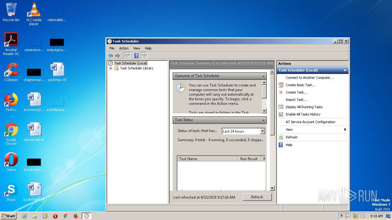The image size is (392, 220).
Task: Click the Task Name column header
Action: (x=208, y=159)
